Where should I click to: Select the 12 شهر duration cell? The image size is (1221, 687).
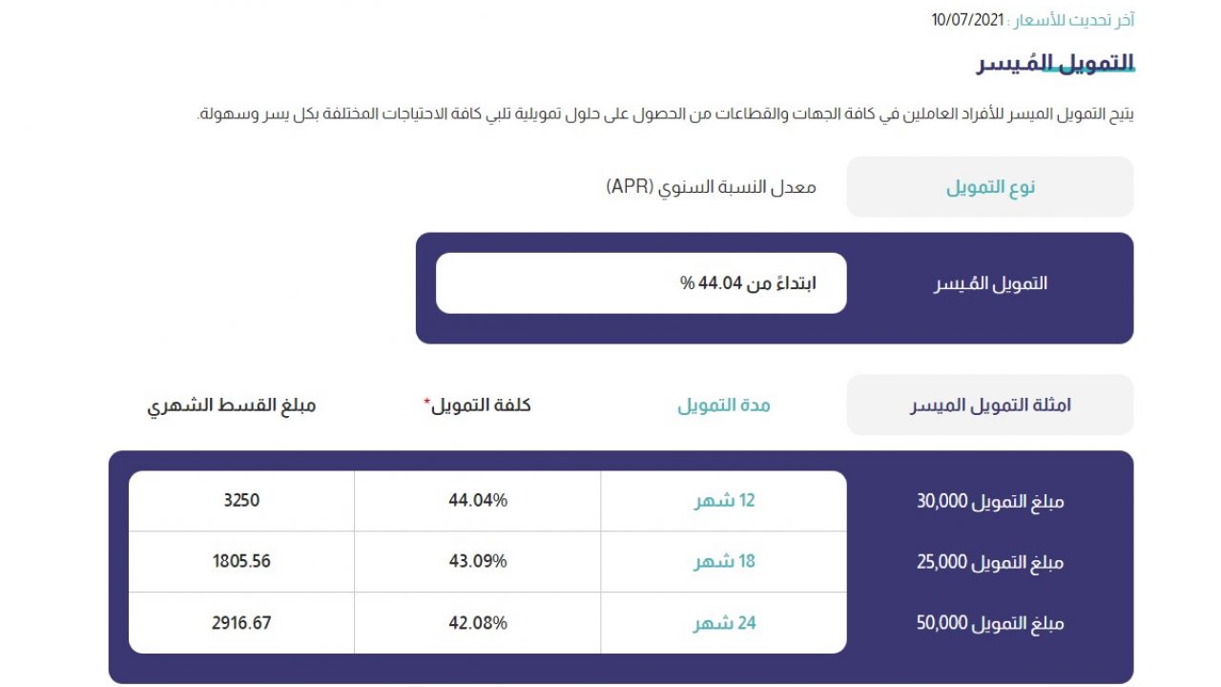(724, 501)
